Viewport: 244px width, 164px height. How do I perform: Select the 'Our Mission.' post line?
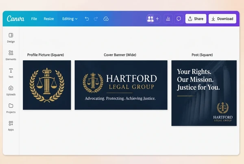point(195,80)
